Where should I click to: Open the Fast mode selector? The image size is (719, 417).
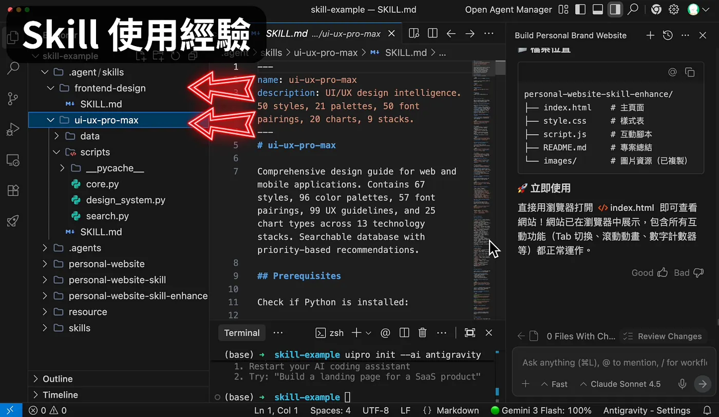[554, 384]
